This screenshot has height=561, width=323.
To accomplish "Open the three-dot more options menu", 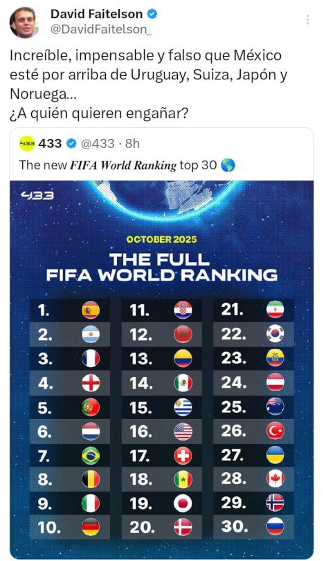I will pyautogui.click(x=307, y=20).
